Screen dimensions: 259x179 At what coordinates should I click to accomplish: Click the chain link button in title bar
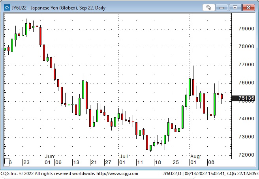(208, 7)
